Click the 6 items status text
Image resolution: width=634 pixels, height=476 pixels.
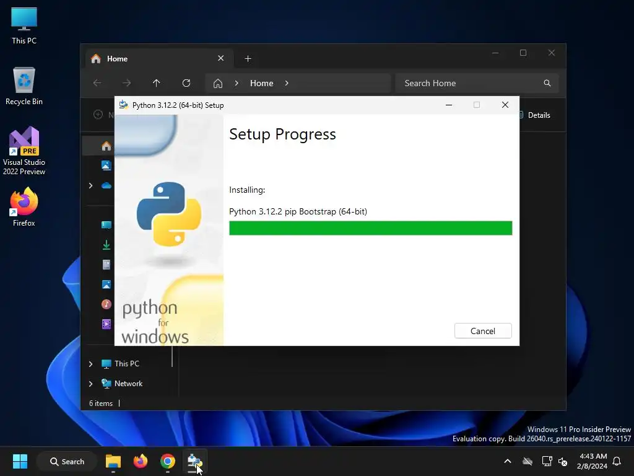pos(101,403)
